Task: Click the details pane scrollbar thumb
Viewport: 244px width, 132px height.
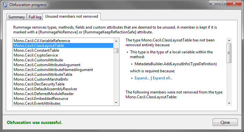Action: click(229, 53)
